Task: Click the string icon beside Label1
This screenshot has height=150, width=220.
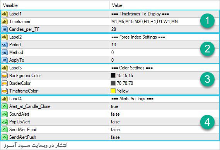Action: (5, 14)
